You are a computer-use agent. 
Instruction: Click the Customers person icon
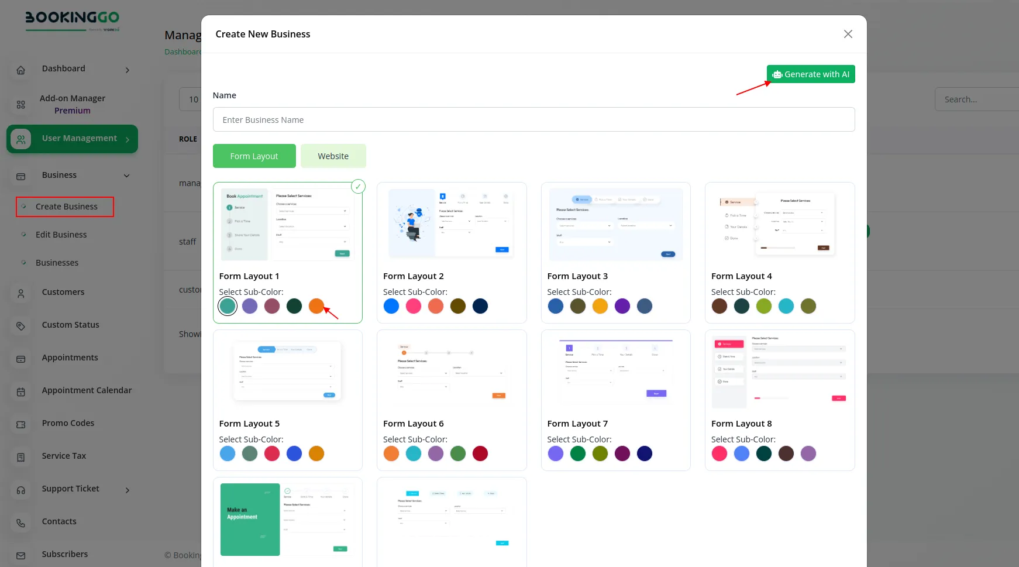pos(20,293)
